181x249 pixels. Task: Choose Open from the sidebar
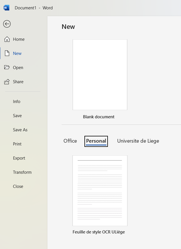tap(18, 68)
